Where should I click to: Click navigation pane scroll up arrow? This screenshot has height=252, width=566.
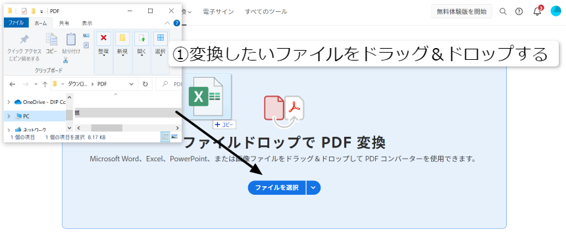(x=70, y=97)
